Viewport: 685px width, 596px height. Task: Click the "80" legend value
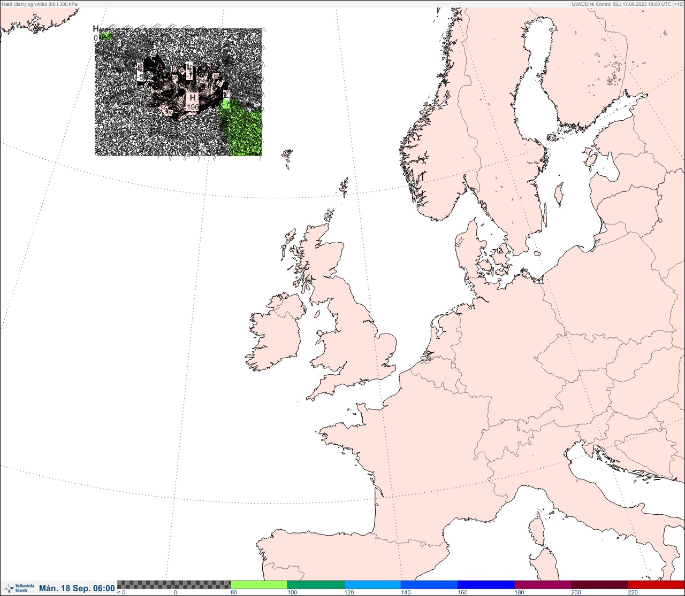(x=233, y=592)
